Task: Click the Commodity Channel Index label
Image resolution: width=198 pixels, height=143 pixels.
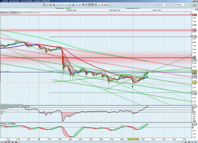Action: tap(10, 107)
